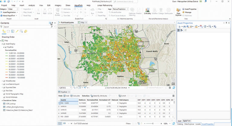Select List By Selection icon

tap(13, 31)
